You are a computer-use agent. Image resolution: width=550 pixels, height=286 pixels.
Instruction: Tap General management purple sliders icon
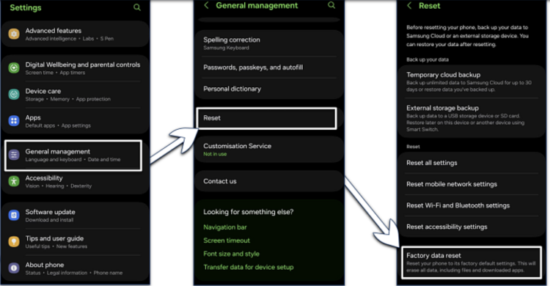click(14, 155)
